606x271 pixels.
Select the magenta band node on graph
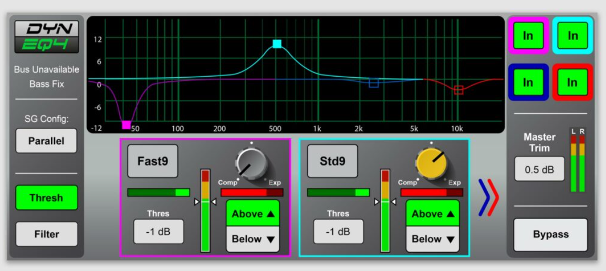pos(126,125)
